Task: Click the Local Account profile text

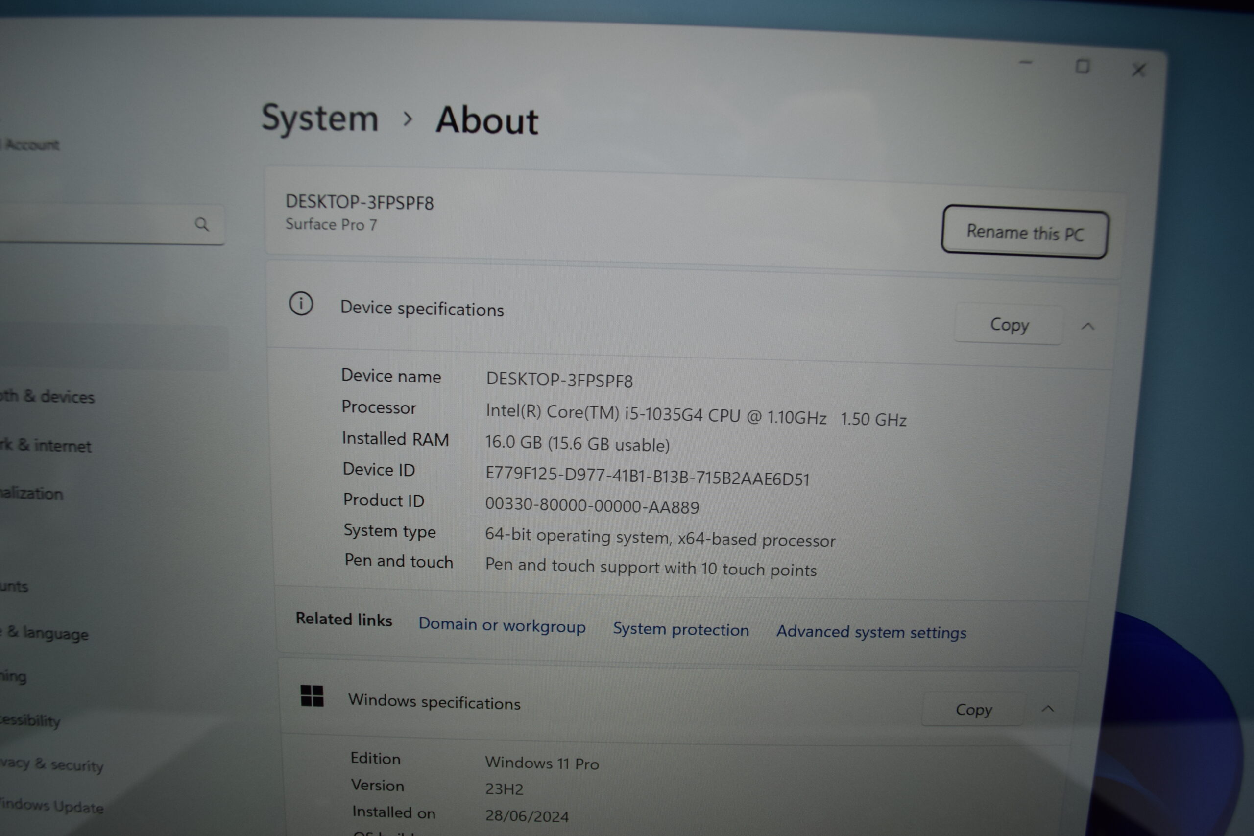Action: tap(30, 144)
